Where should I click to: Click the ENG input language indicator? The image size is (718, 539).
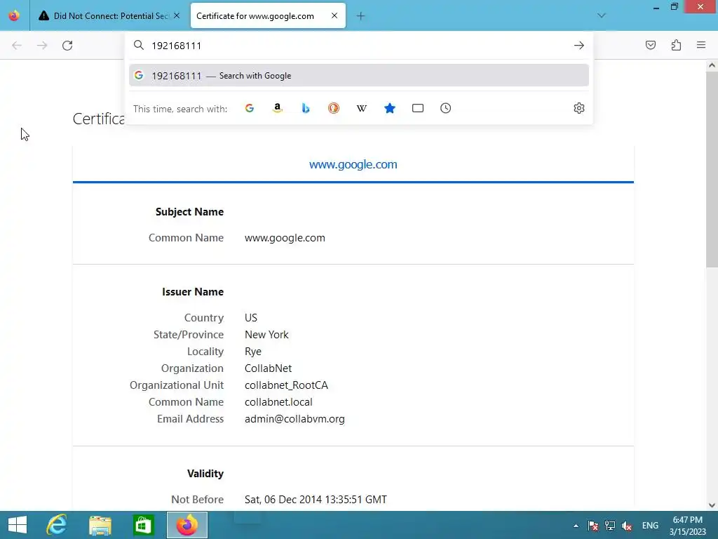650,526
